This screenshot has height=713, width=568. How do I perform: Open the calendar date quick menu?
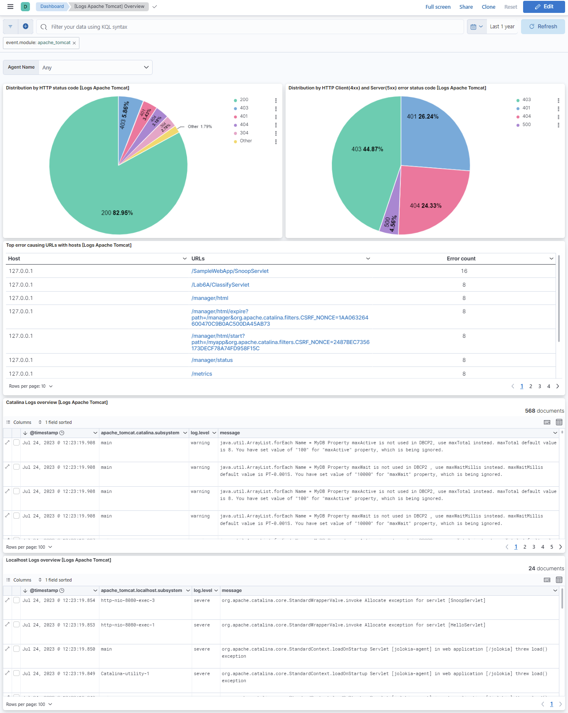[x=477, y=27]
